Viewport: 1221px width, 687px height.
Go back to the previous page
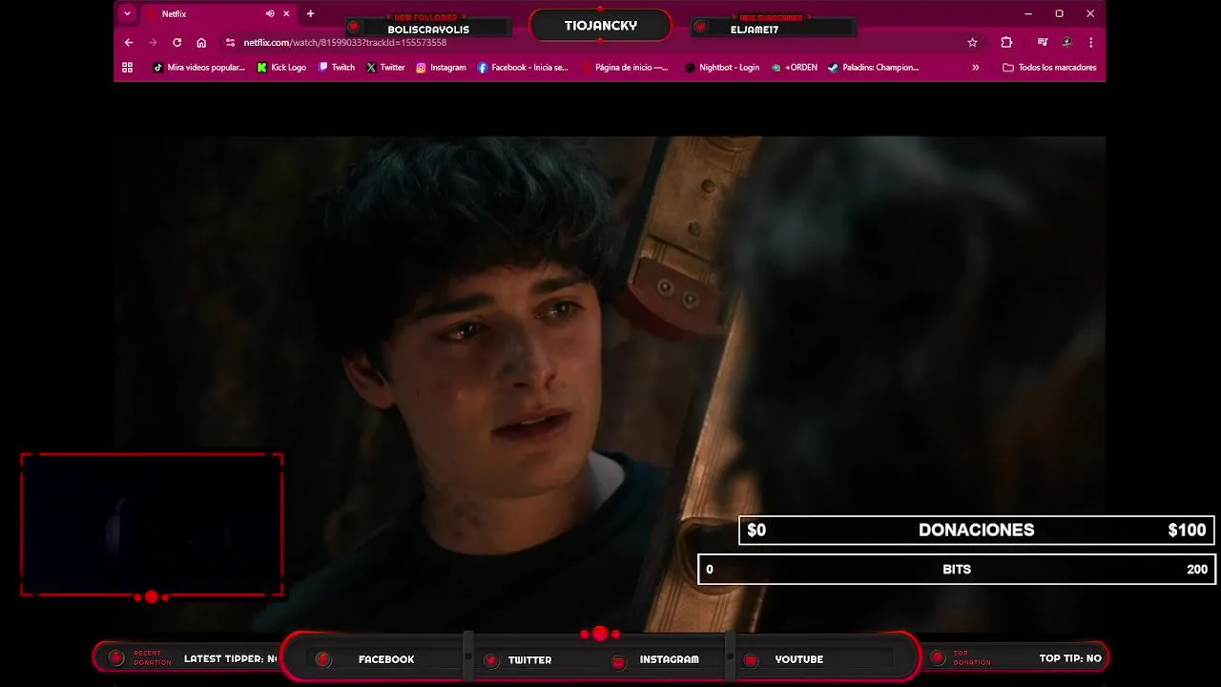[129, 43]
